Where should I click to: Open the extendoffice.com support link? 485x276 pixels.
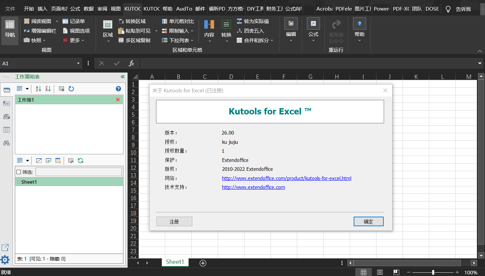click(253, 187)
